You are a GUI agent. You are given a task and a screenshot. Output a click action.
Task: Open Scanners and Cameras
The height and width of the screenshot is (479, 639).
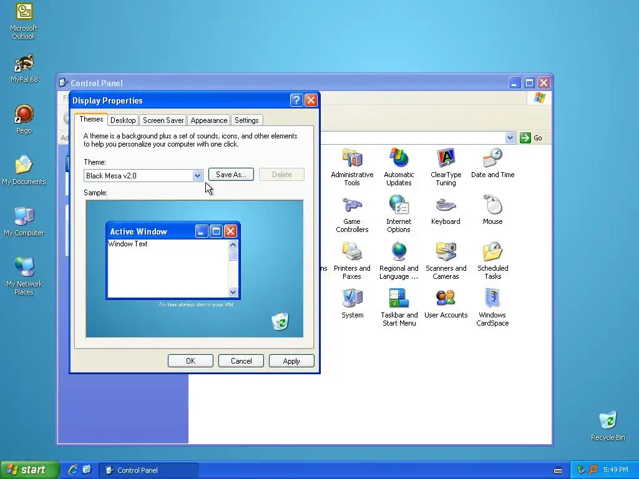446,261
